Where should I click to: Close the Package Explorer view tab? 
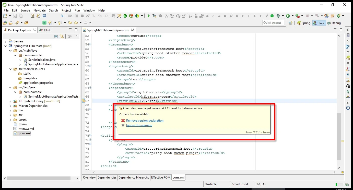click(x=34, y=30)
